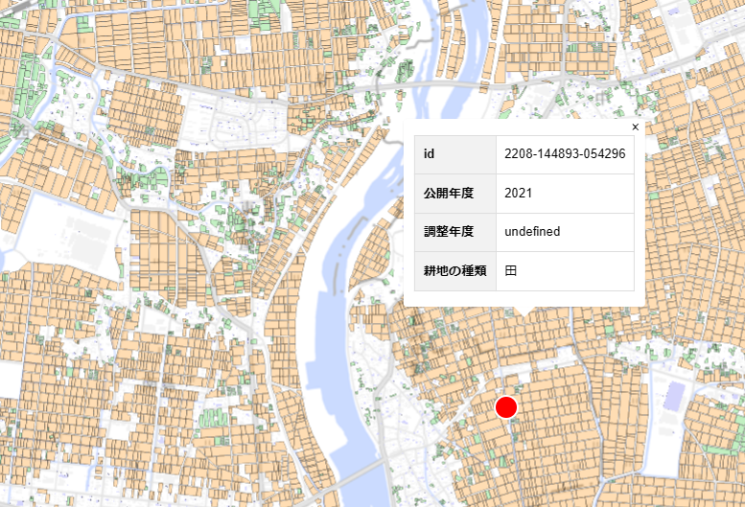Click the large green parcel near bottom
The width and height of the screenshot is (745, 507).
213,417
